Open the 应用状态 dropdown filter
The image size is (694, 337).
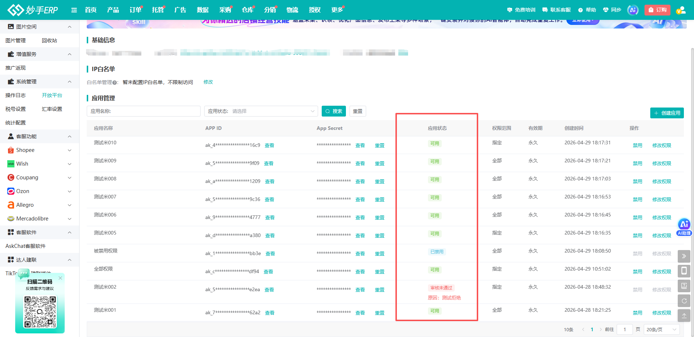pos(261,111)
